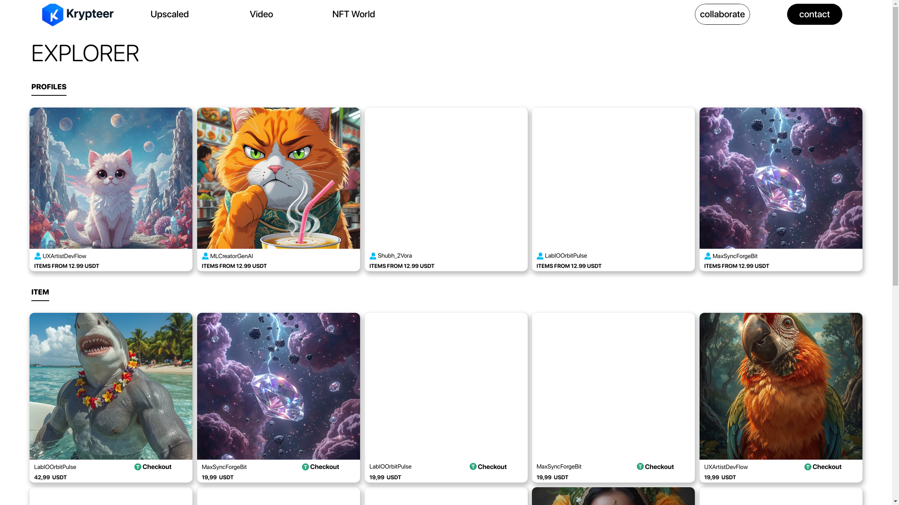Click the EXPLORER page heading
This screenshot has height=505, width=899.
[85, 53]
